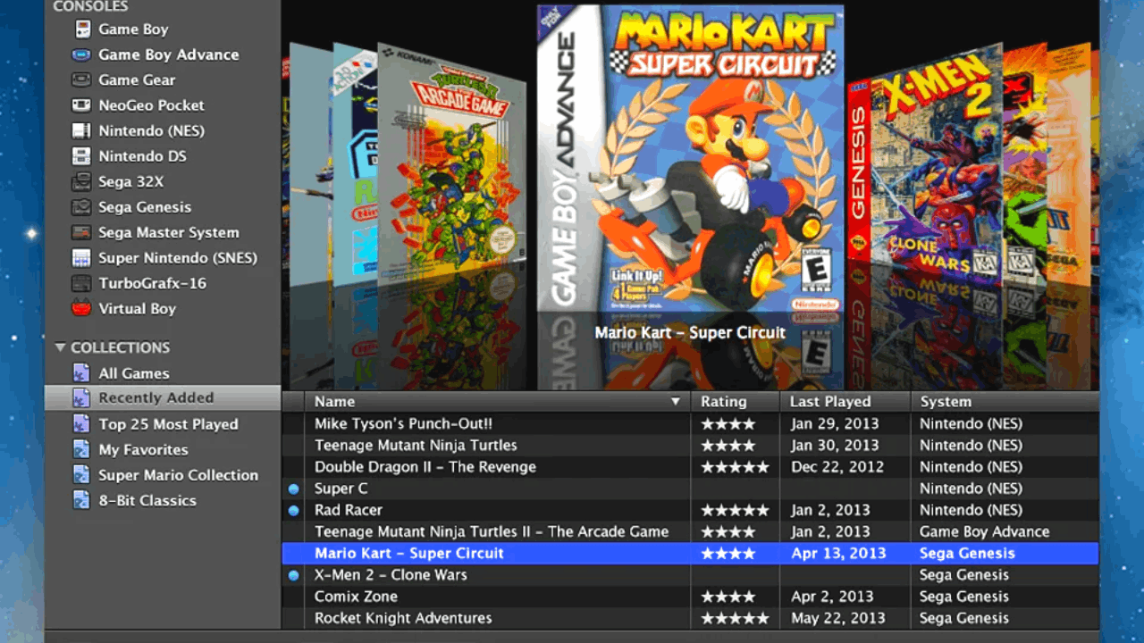The width and height of the screenshot is (1144, 643).
Task: Select the Rocket Knight Adventures row
Action: [690, 618]
